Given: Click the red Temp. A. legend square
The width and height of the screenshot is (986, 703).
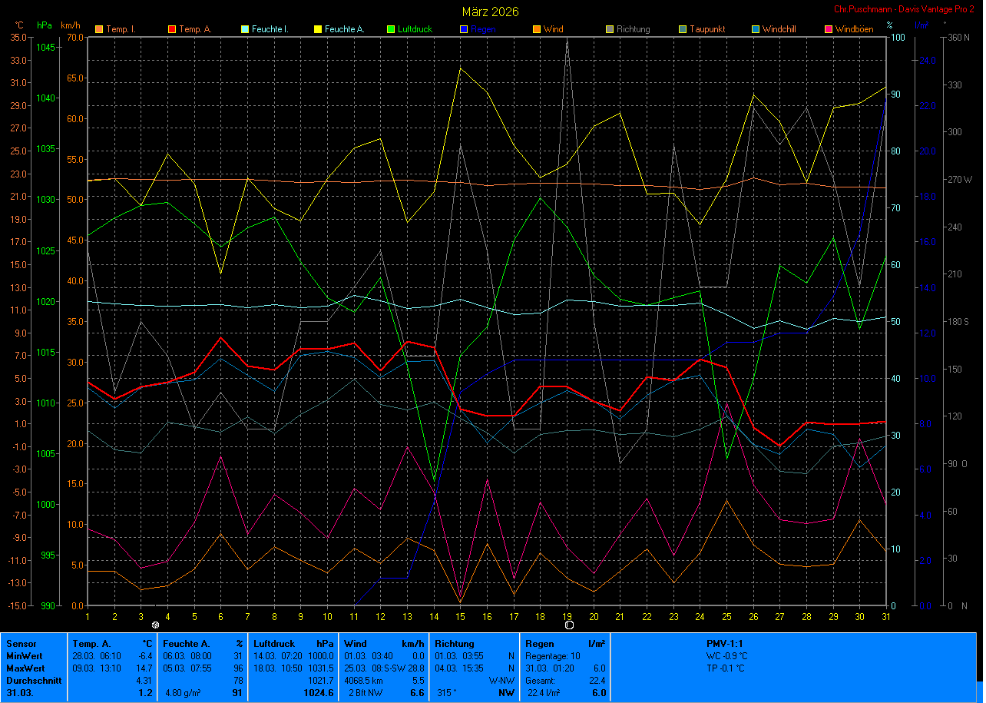Looking at the screenshot, I should pyautogui.click(x=171, y=30).
